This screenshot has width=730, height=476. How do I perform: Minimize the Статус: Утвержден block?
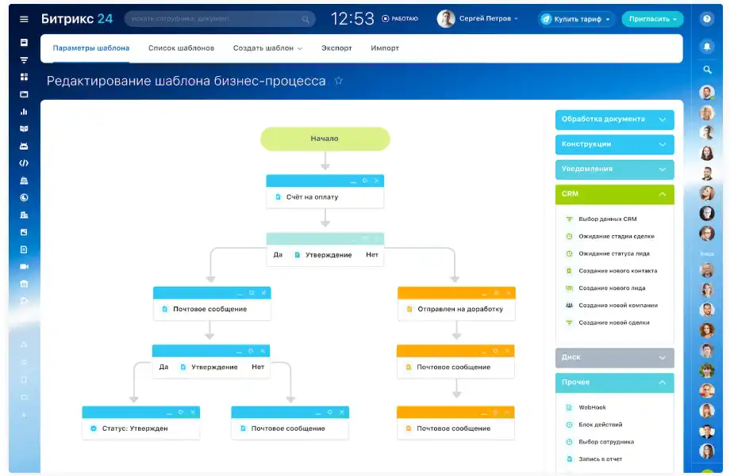pyautogui.click(x=169, y=413)
